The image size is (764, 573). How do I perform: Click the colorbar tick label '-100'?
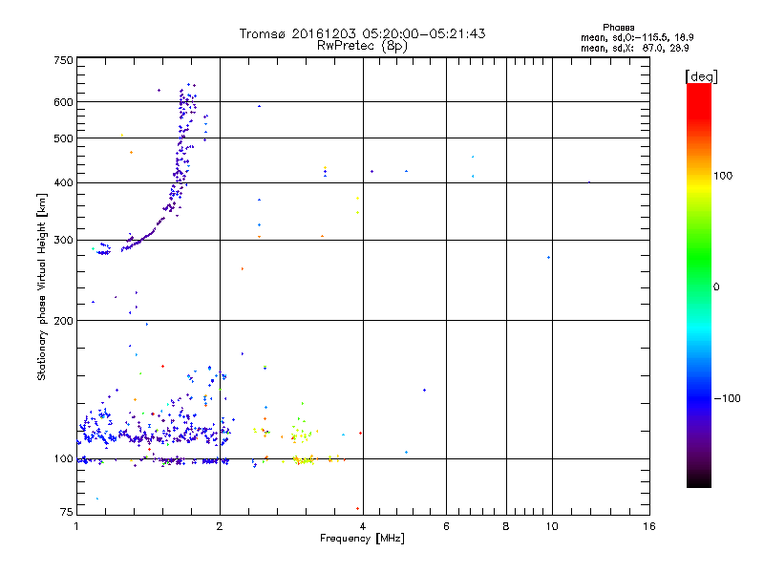(727, 398)
